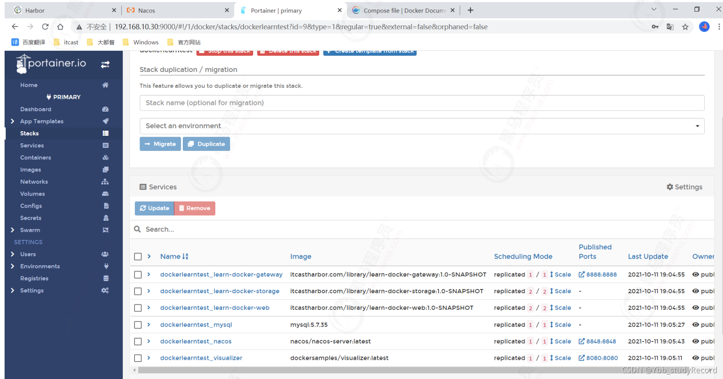This screenshot has height=379, width=723.
Task: Click the Containers cubes icon
Action: click(105, 157)
